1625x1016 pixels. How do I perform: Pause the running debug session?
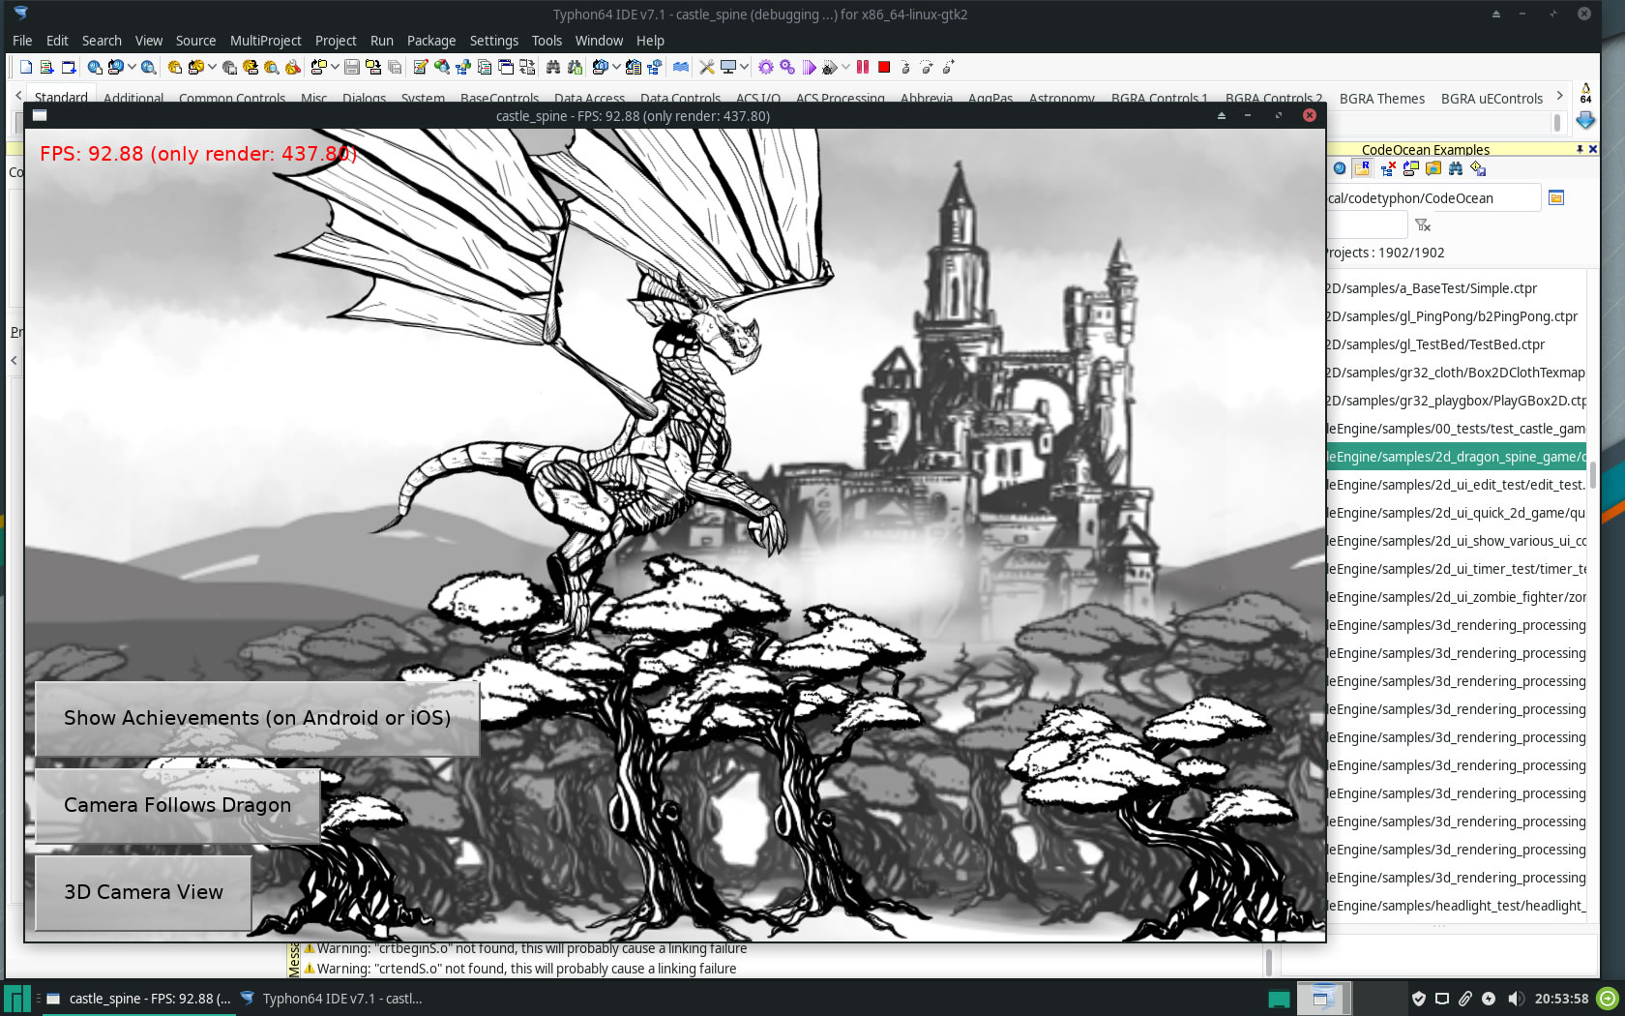[x=863, y=67]
